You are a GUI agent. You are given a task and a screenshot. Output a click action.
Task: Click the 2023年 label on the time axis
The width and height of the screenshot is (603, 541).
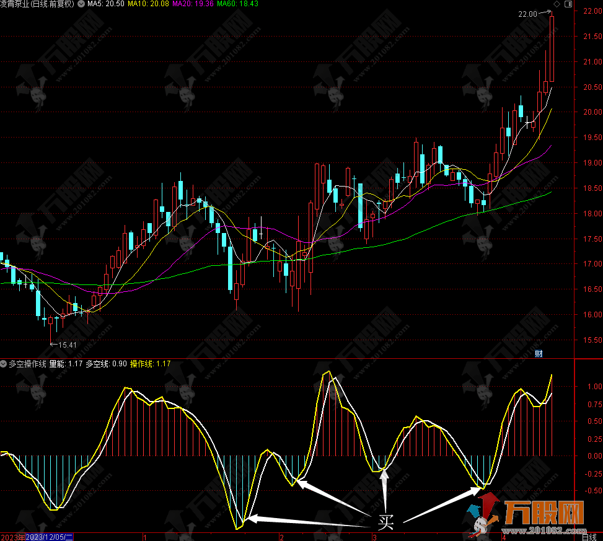click(x=12, y=537)
